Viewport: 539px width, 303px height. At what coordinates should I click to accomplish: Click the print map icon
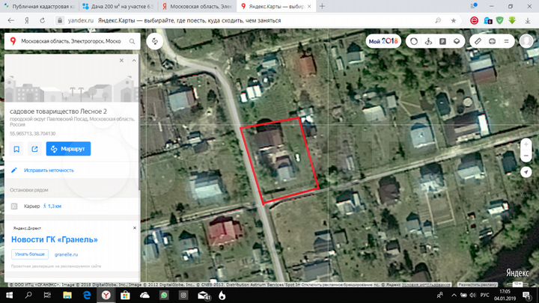pos(493,41)
